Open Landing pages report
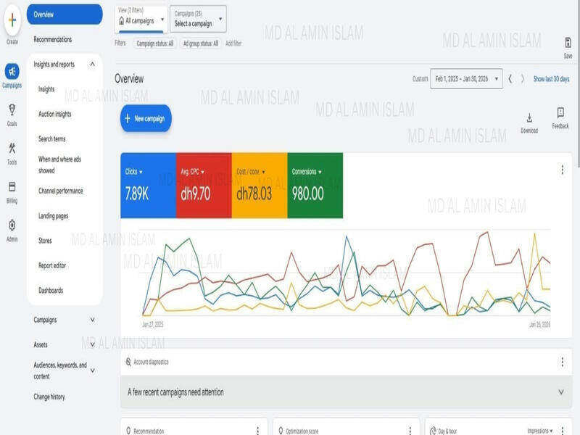This screenshot has height=435, width=580. pos(53,215)
